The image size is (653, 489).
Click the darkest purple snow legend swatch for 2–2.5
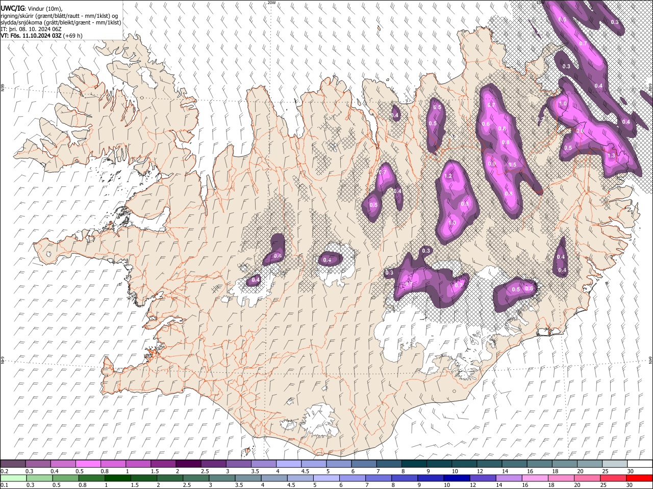[188, 464]
